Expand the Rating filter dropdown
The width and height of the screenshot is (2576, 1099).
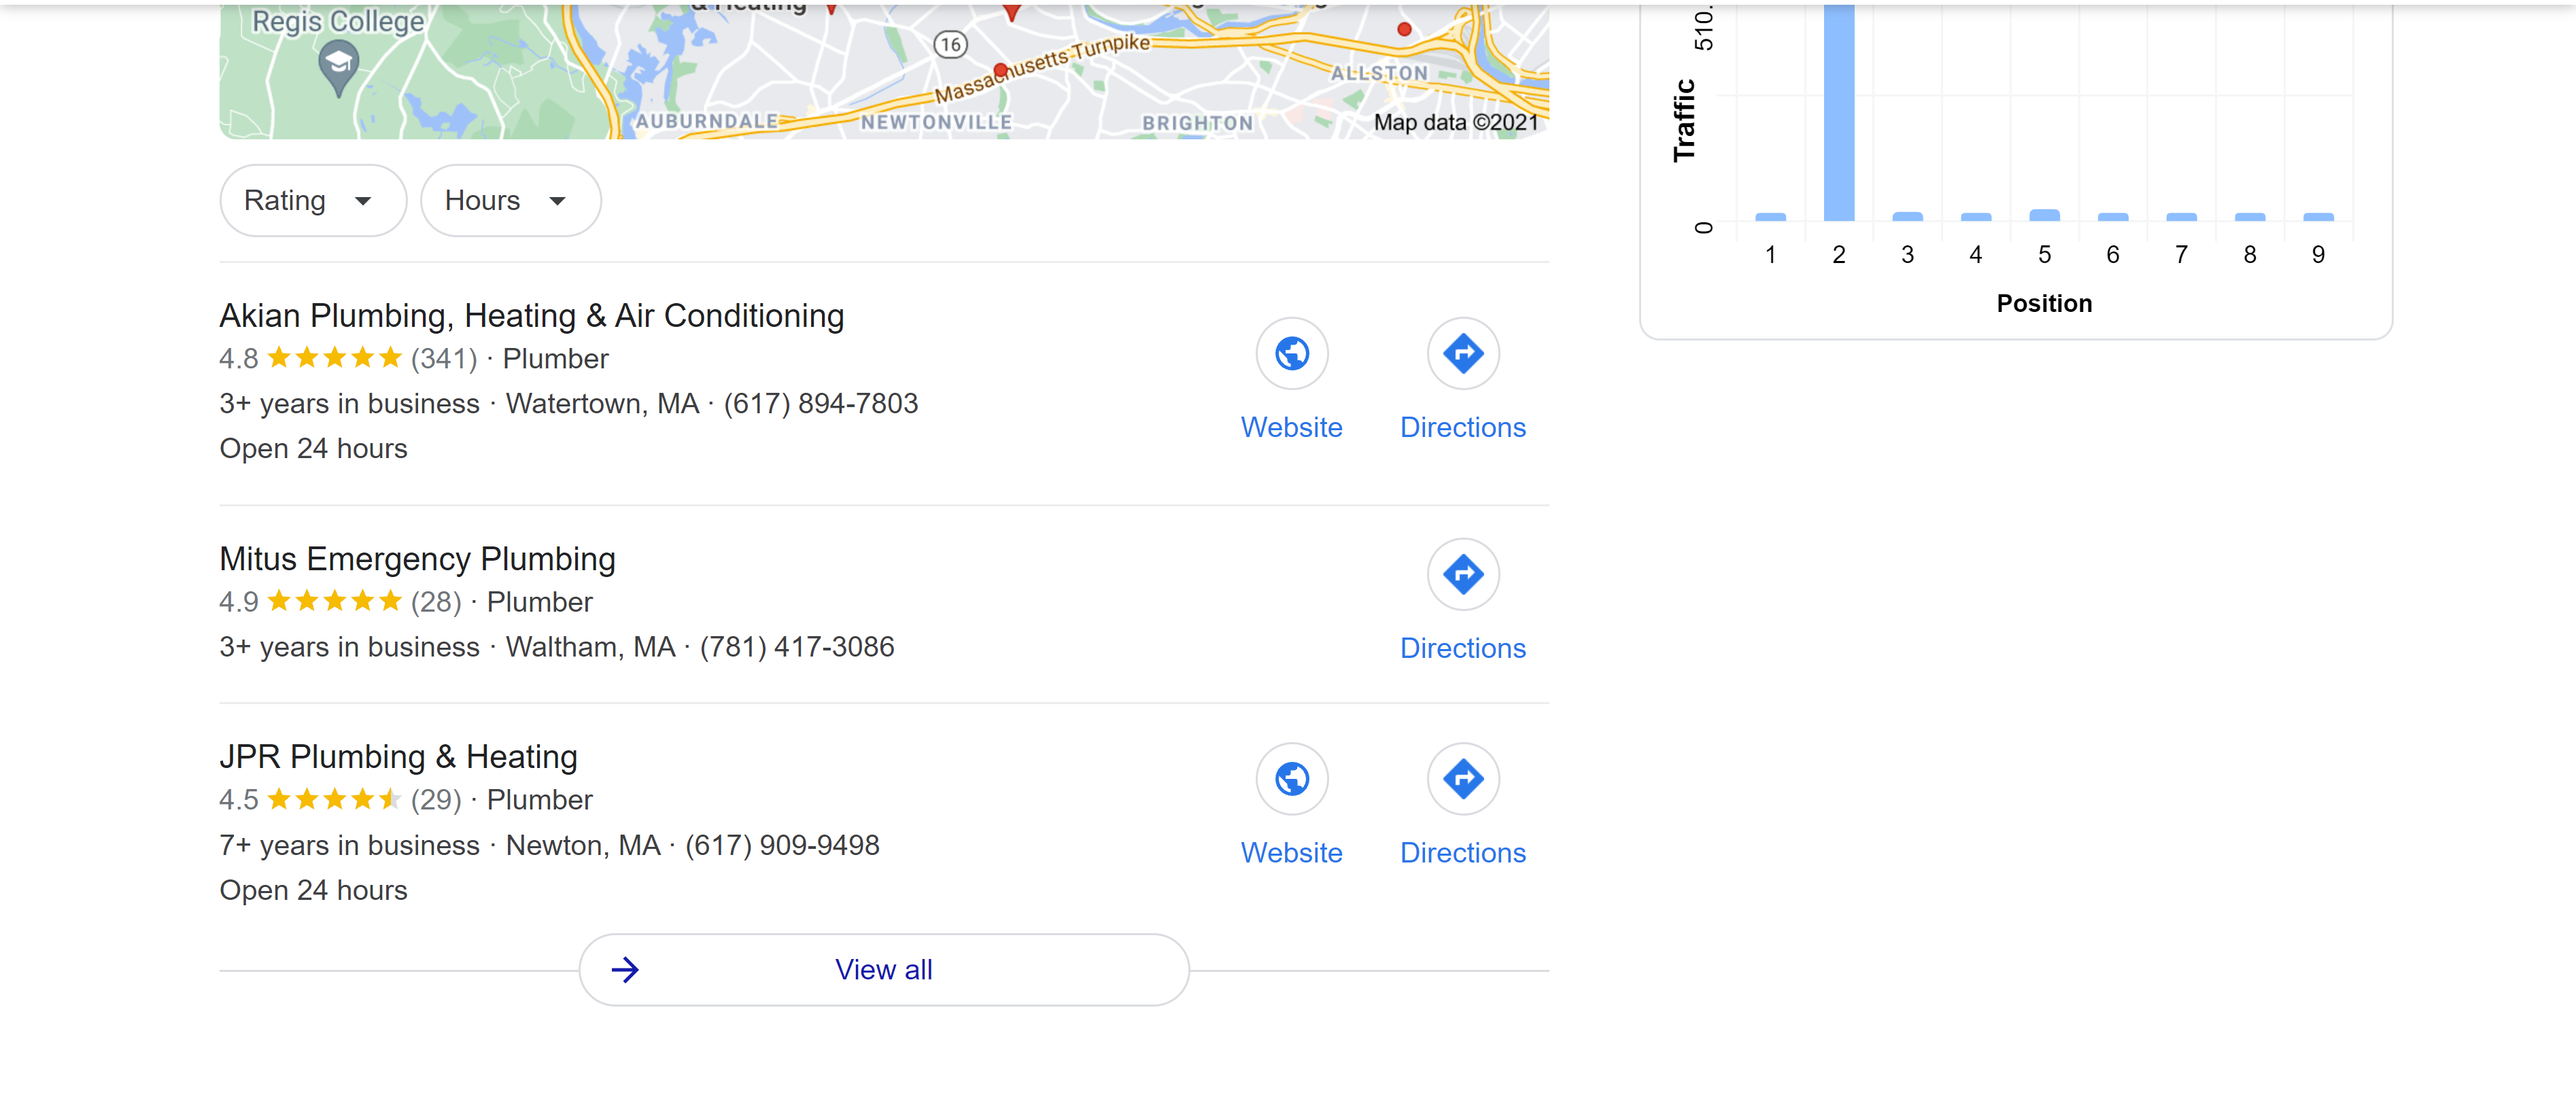tap(313, 200)
